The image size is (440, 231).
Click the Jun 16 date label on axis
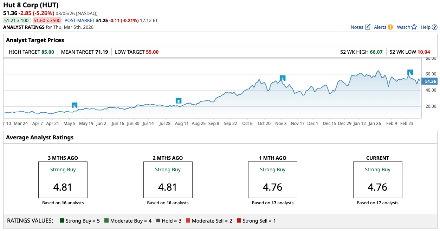click(x=118, y=124)
